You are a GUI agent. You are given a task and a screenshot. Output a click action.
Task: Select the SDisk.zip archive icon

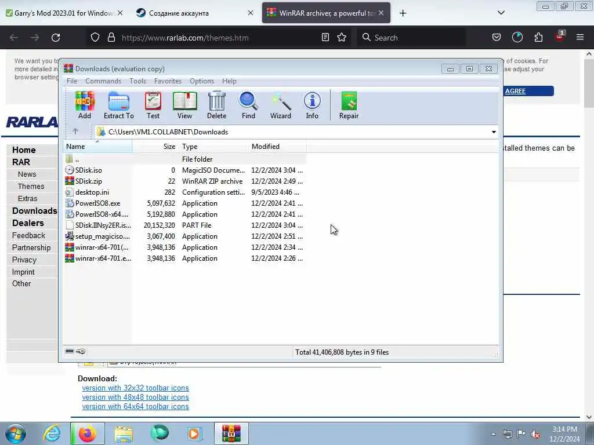[70, 181]
